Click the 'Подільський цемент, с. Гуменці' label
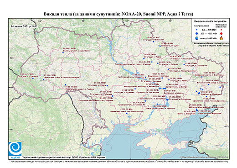The height and width of the screenshot is (168, 237). click(79, 89)
